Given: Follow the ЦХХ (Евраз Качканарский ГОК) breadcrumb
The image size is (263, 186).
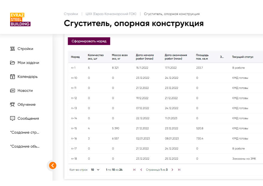Looking at the screenshot, I should 111,14.
